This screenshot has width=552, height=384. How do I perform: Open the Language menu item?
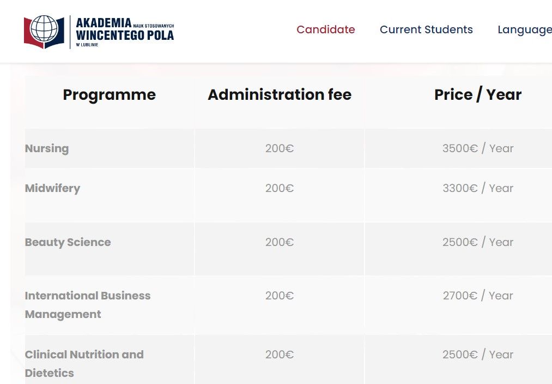(x=524, y=29)
